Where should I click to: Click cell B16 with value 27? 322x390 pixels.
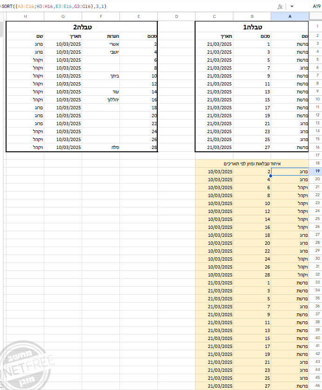pos(252,148)
